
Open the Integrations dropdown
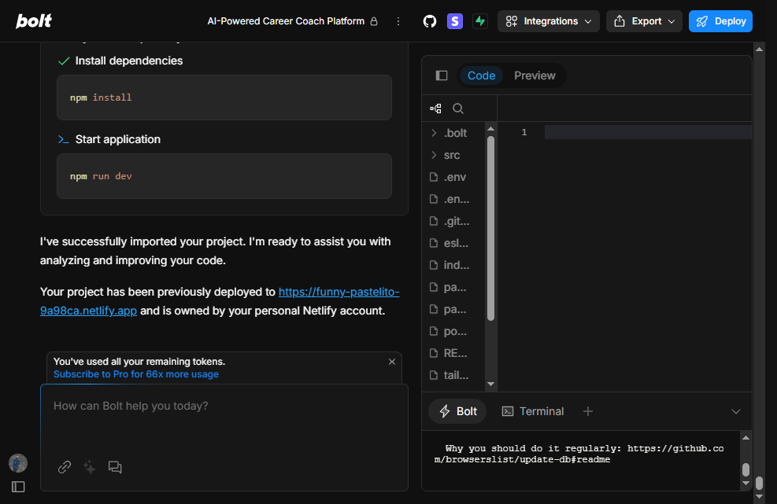[x=549, y=21]
